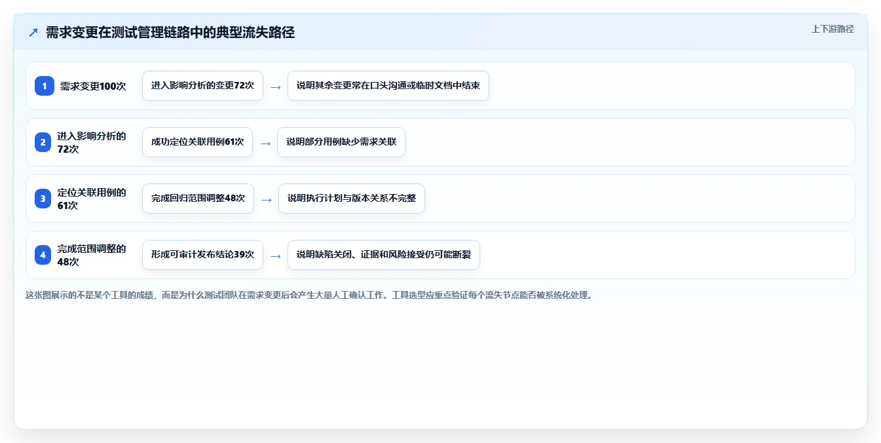Viewport: 881px width, 443px height.
Task: Click the 成功定位关联用例61次 chip
Action: pos(197,142)
